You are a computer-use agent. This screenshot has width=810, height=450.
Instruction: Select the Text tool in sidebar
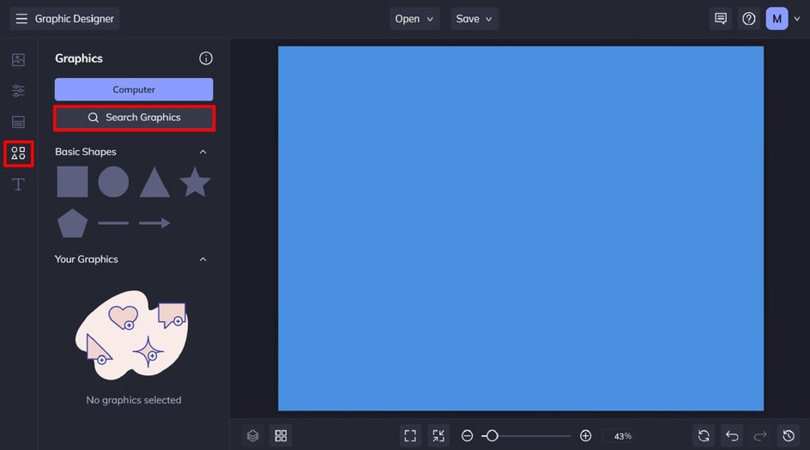(18, 185)
